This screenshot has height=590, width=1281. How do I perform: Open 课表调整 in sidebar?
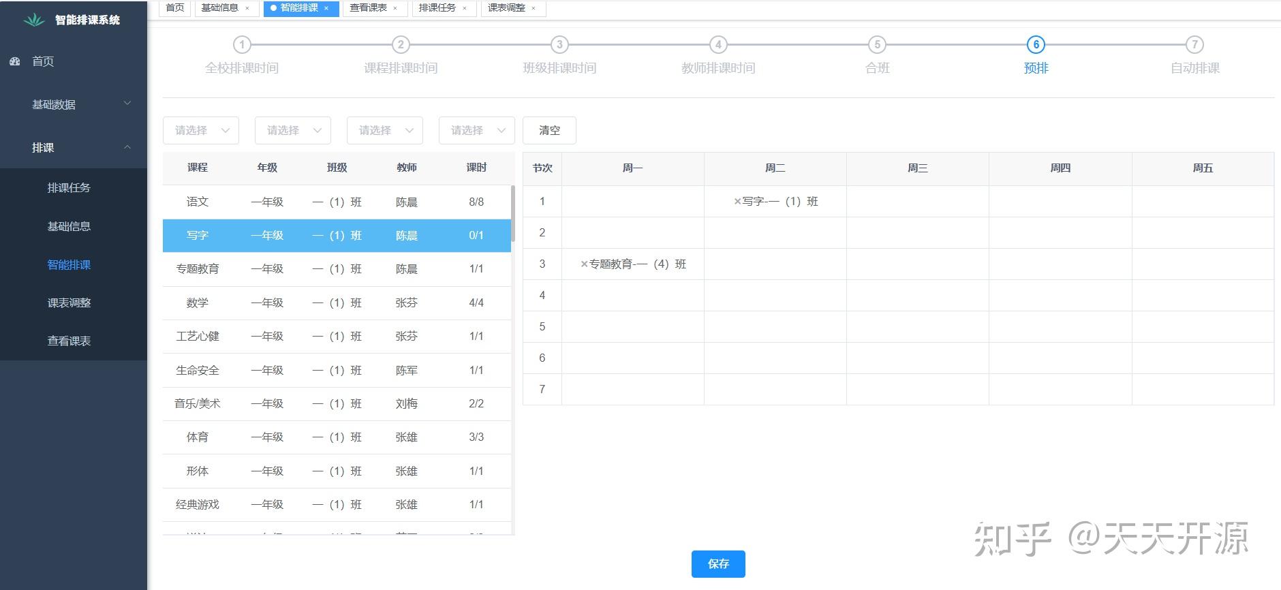[x=74, y=302]
